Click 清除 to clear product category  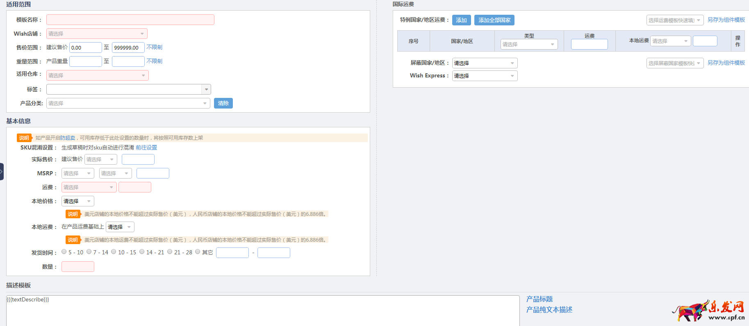223,103
